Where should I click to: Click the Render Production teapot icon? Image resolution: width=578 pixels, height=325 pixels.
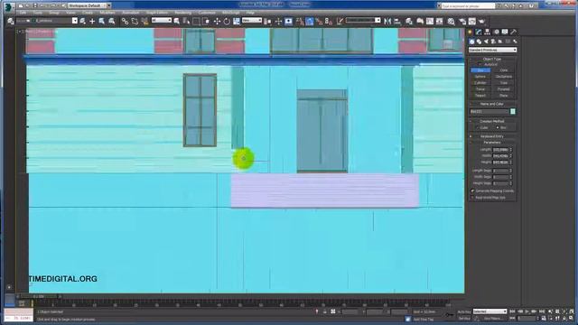click(x=481, y=22)
